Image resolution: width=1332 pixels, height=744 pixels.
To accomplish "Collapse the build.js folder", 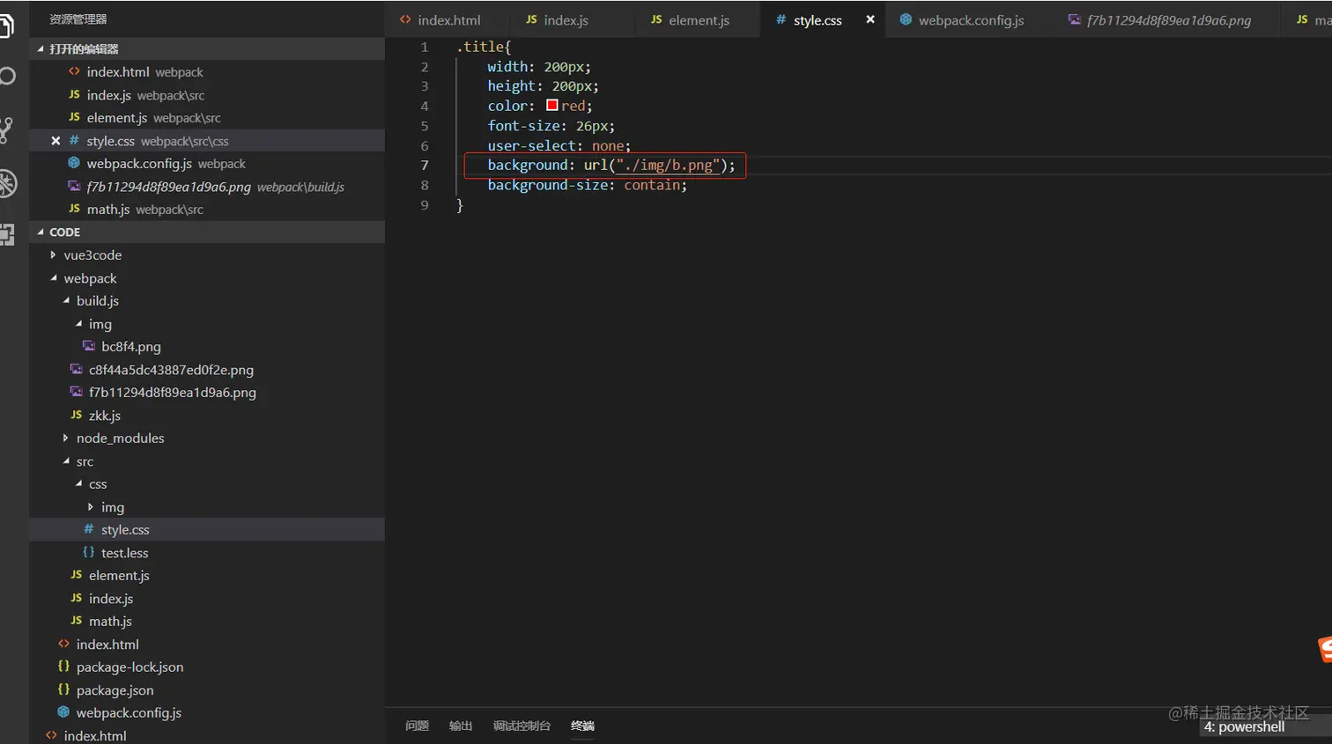I will [x=97, y=301].
